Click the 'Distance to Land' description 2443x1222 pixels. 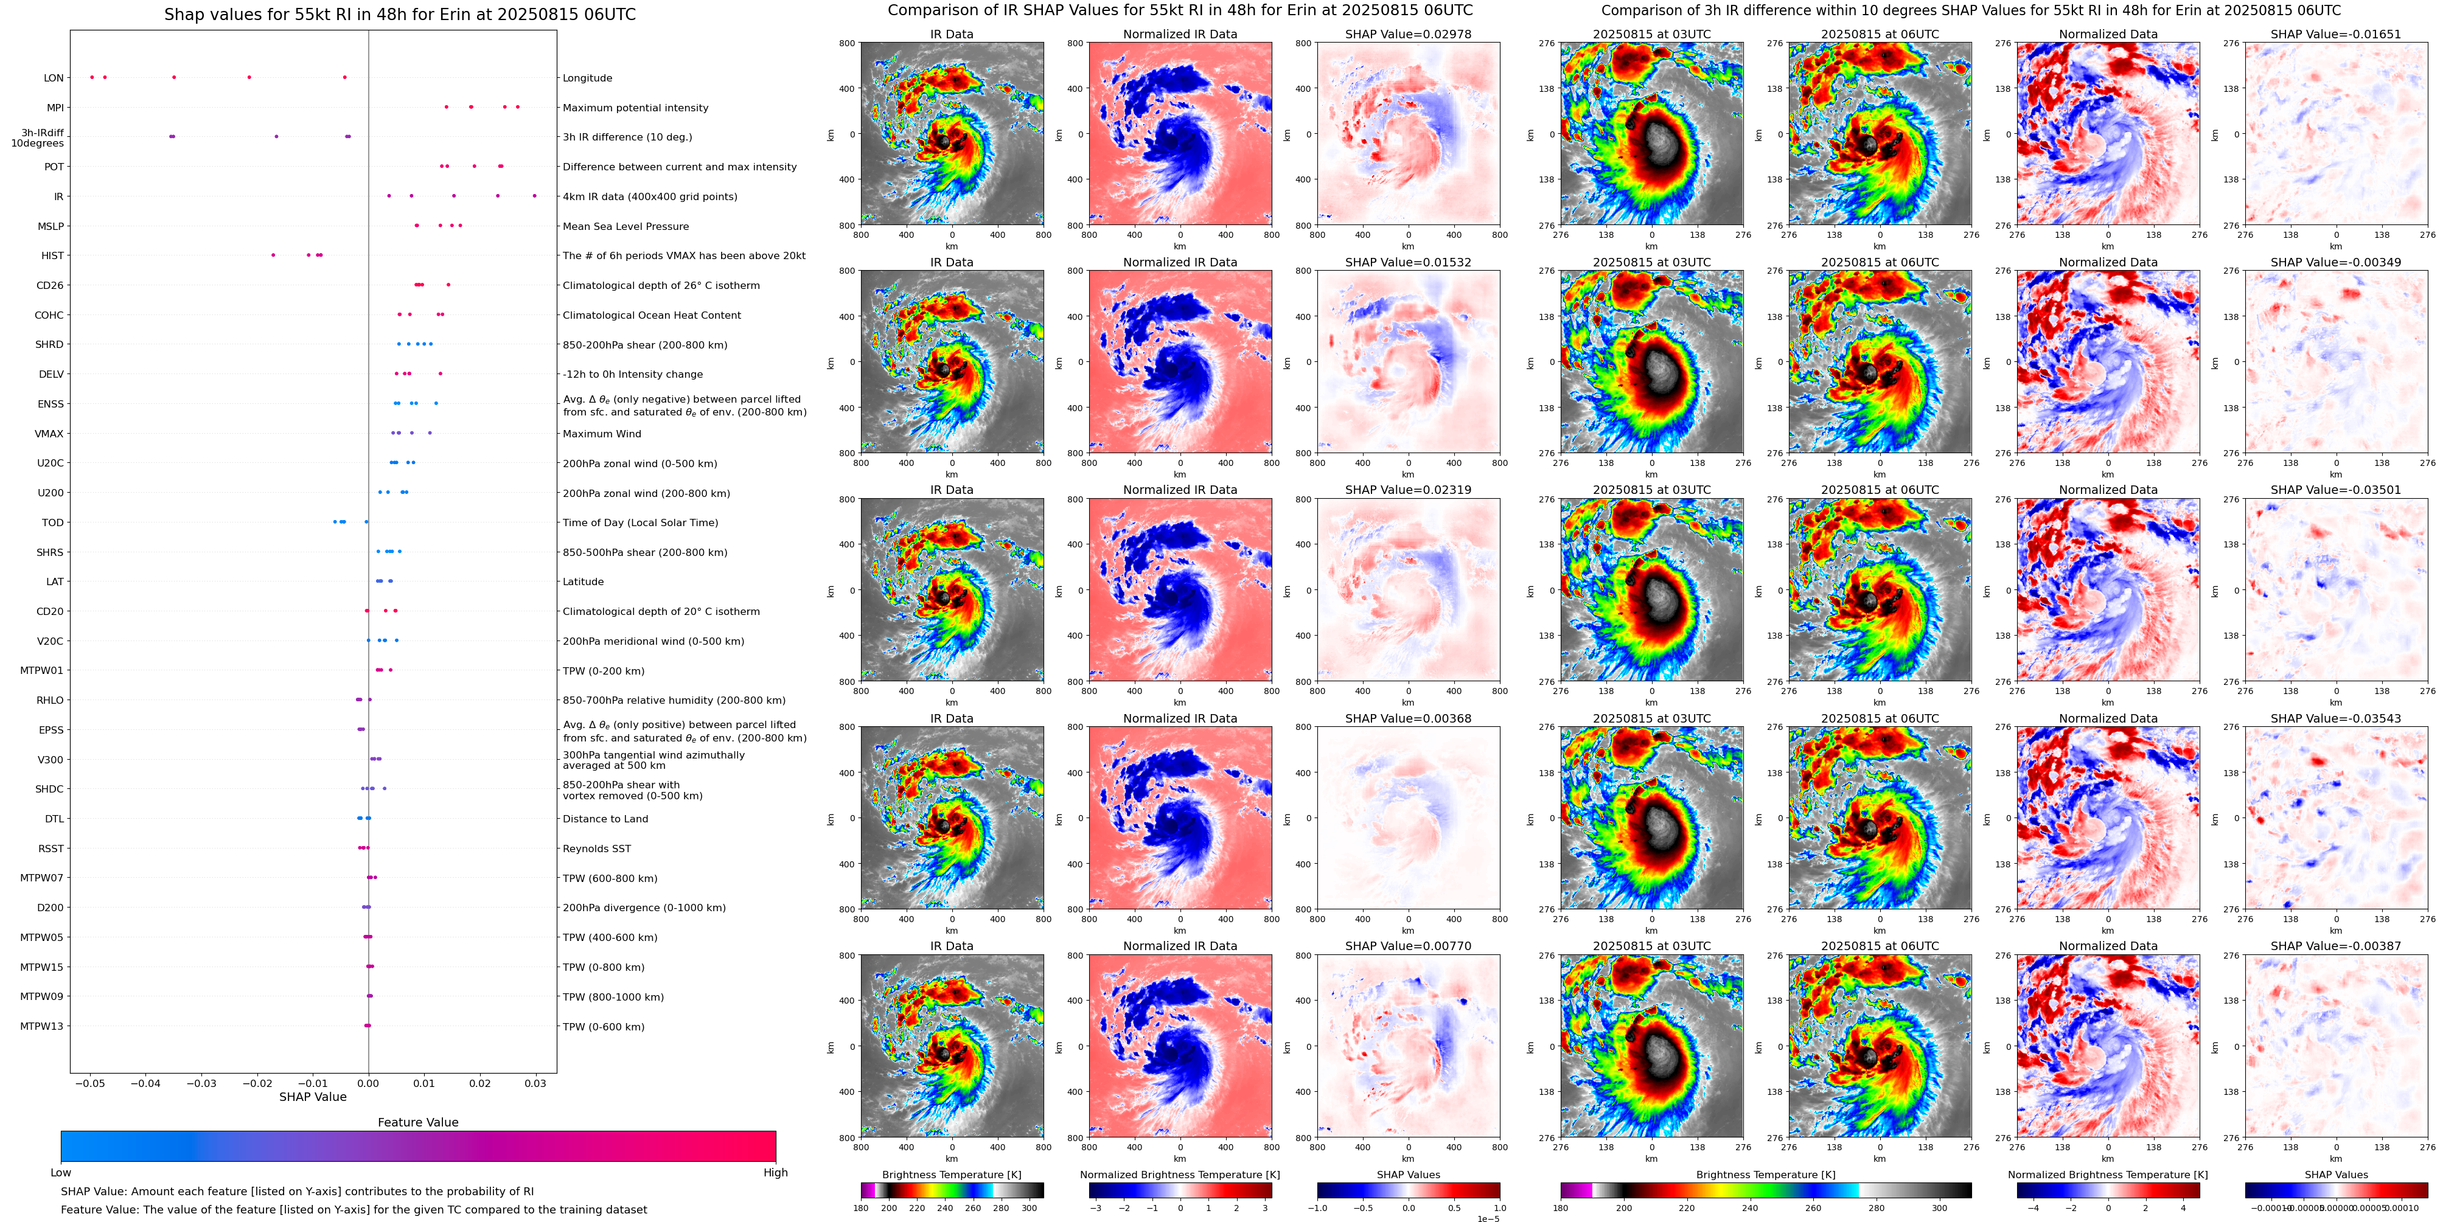[x=605, y=819]
